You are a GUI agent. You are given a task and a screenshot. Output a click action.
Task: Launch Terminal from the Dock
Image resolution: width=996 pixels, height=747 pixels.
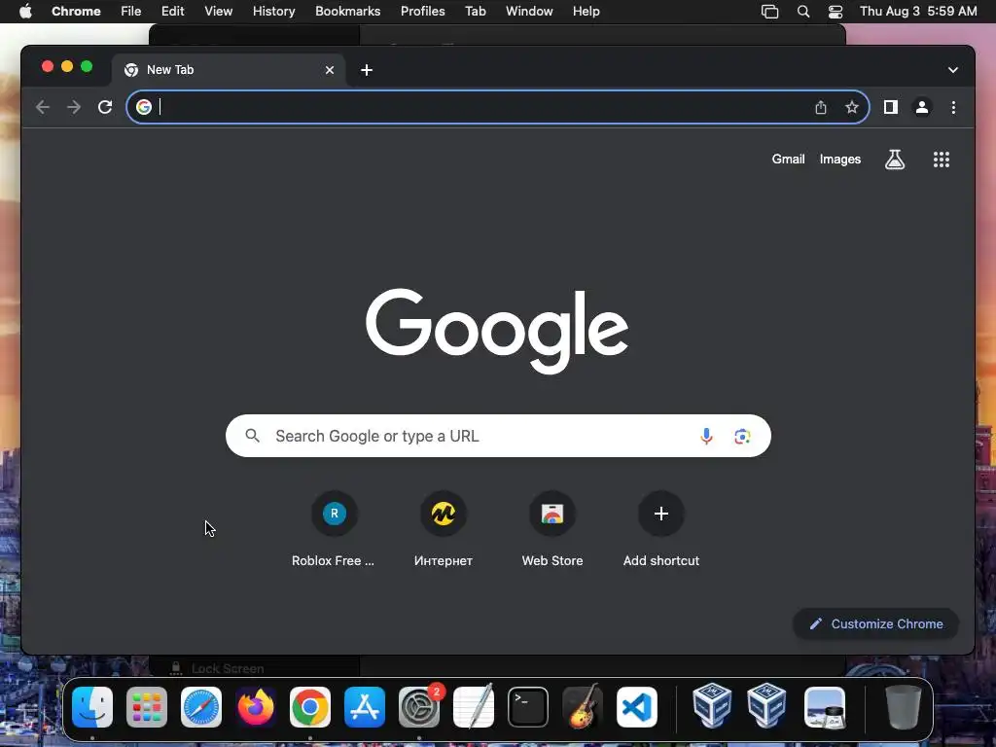(528, 707)
